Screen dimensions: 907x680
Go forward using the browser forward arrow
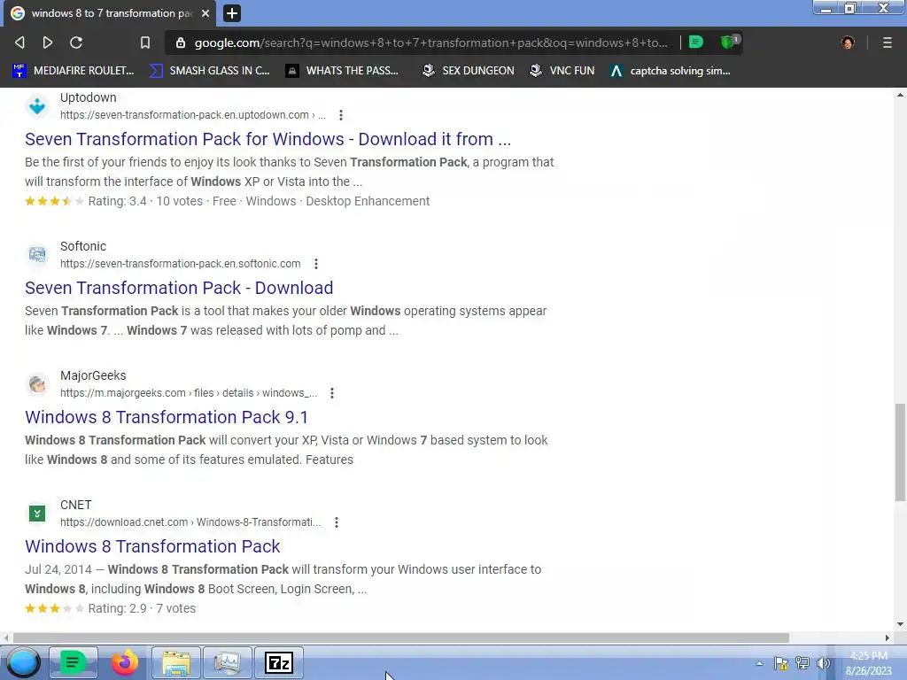pyautogui.click(x=48, y=42)
